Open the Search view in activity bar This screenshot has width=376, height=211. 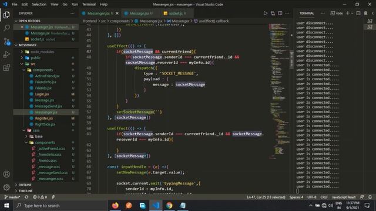6,28
